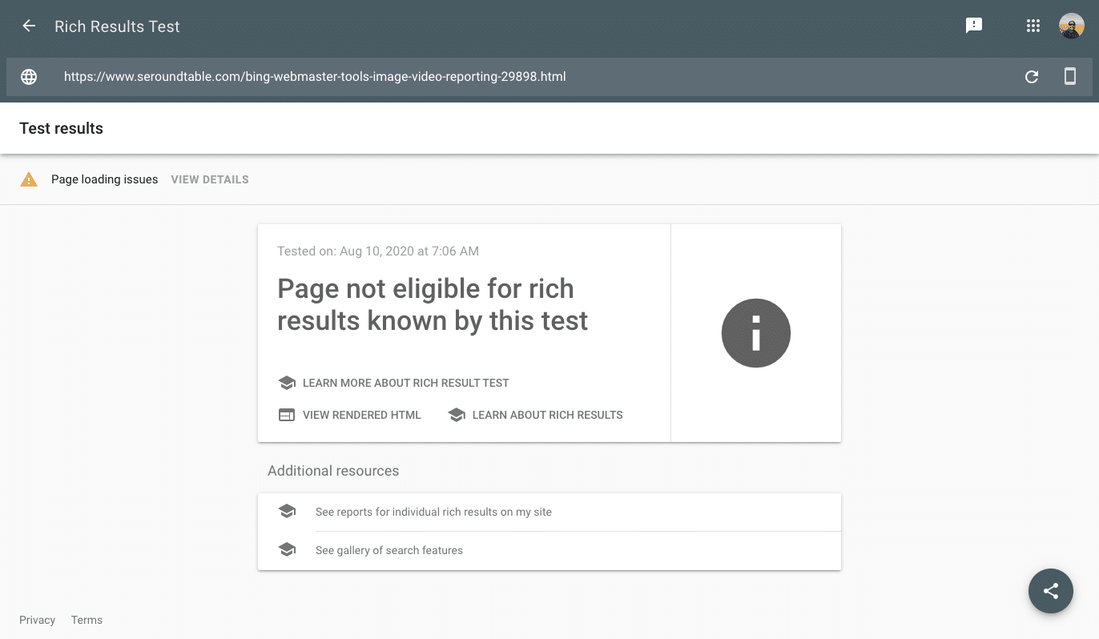This screenshot has width=1099, height=639.
Task: Click the globe icon beside URL
Action: [29, 77]
